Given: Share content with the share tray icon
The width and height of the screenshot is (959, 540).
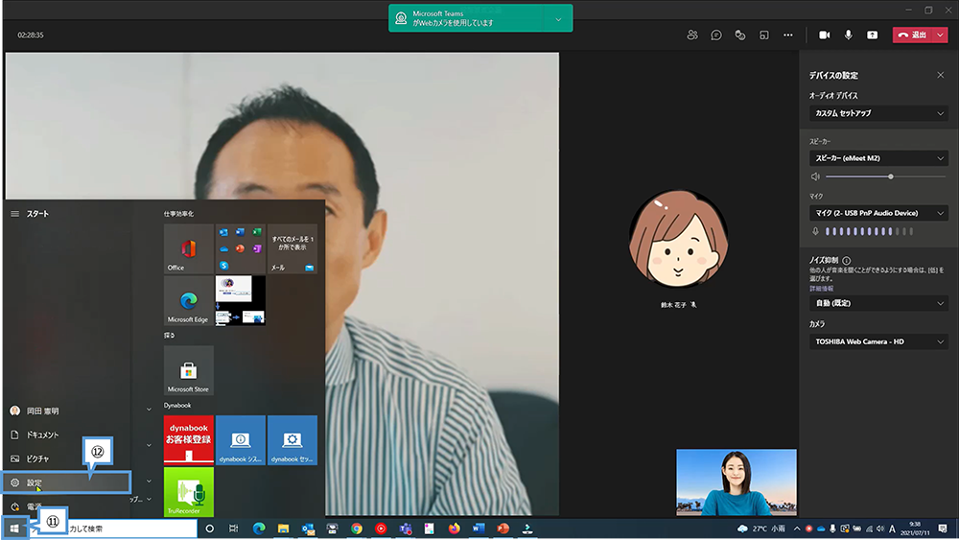Looking at the screenshot, I should (x=872, y=35).
